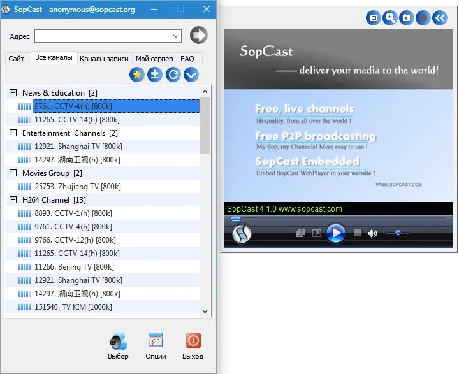Viewport: 459px width, 374px height.
Task: Click the SopCast title bar logo icon
Action: 6,10
